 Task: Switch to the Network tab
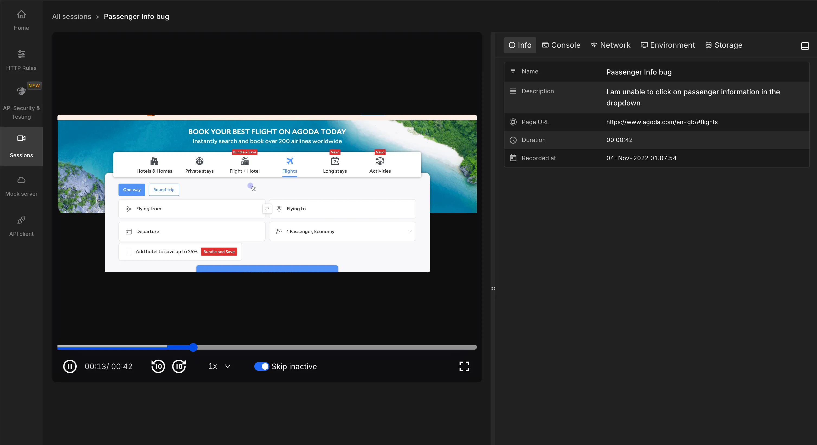click(610, 45)
